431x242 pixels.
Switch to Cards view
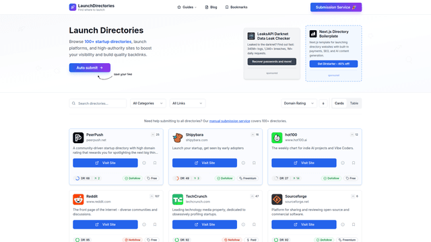[x=339, y=104]
